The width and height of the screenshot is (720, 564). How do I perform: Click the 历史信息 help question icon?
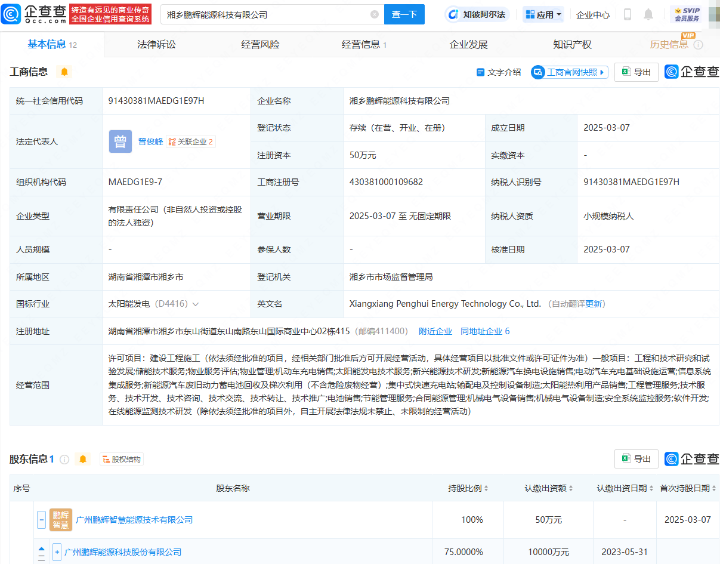699,45
